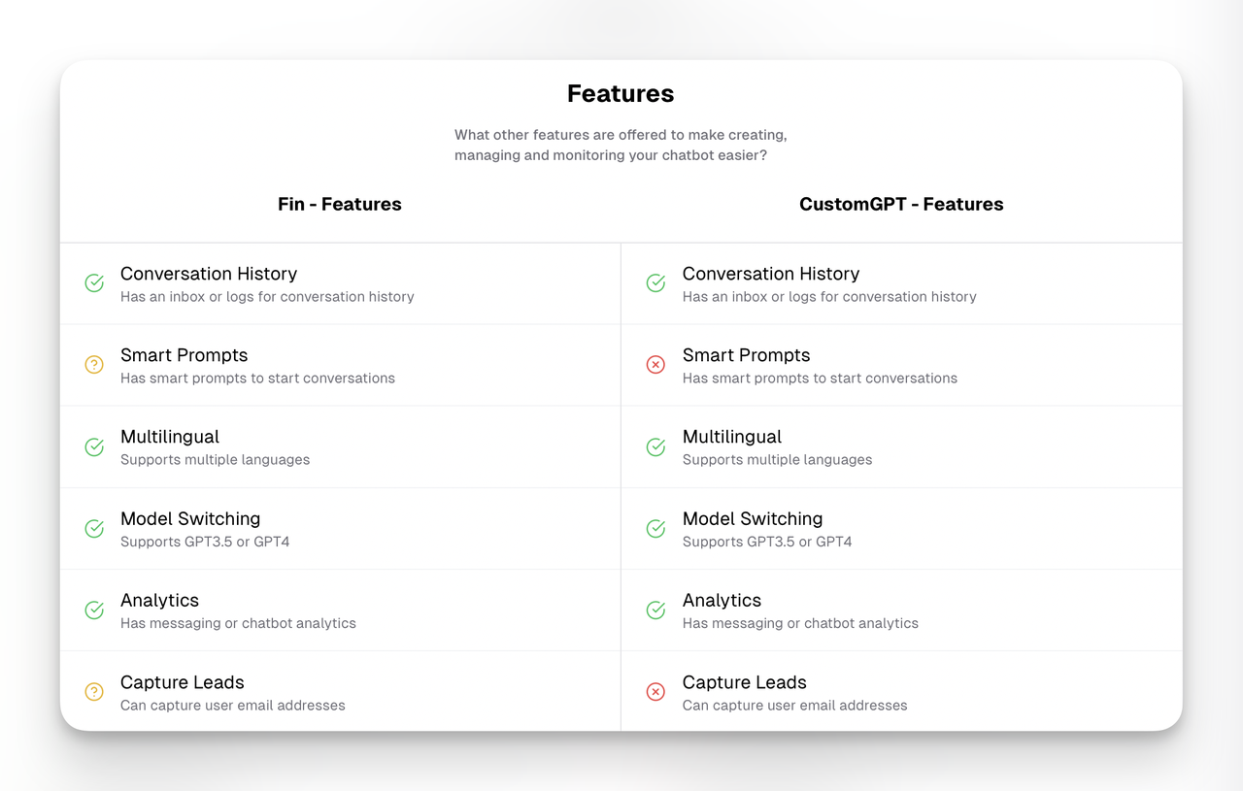
Task: Click CustomGPT's Capture Leads red X icon
Action: pos(656,692)
